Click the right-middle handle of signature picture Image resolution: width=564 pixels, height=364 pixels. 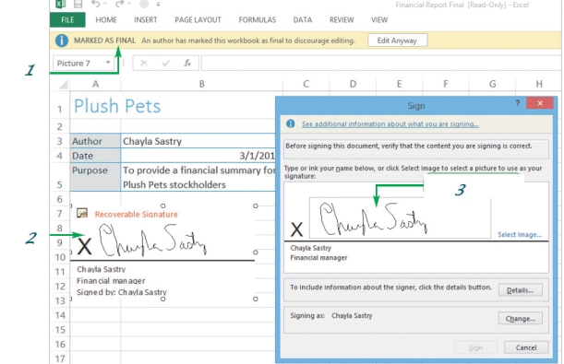256,252
